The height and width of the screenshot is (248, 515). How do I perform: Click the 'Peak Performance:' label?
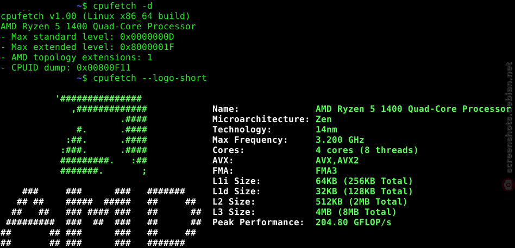coord(258,222)
